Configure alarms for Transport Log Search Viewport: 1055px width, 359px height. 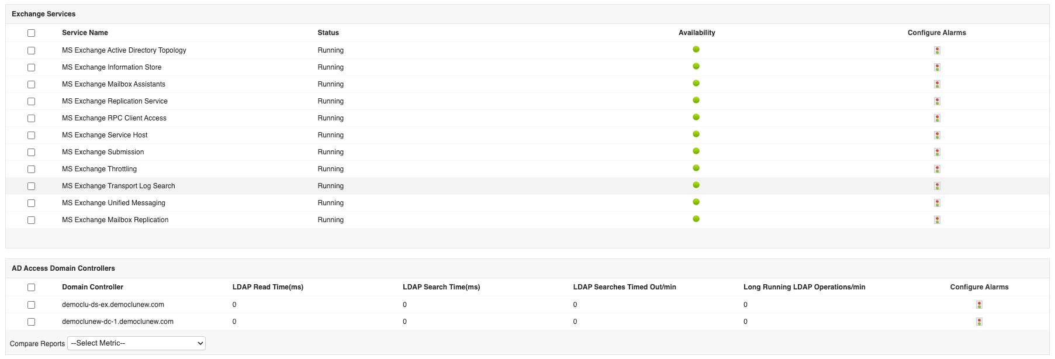tap(937, 186)
